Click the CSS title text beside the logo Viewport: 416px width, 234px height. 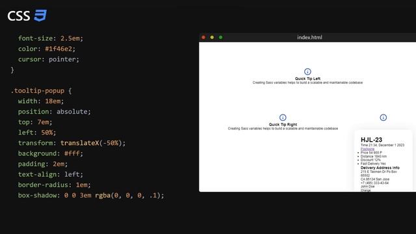point(19,16)
